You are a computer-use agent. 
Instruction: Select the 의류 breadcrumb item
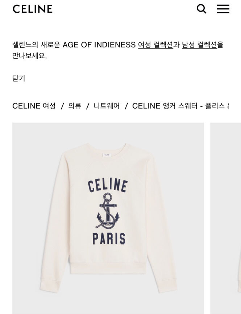tap(75, 106)
